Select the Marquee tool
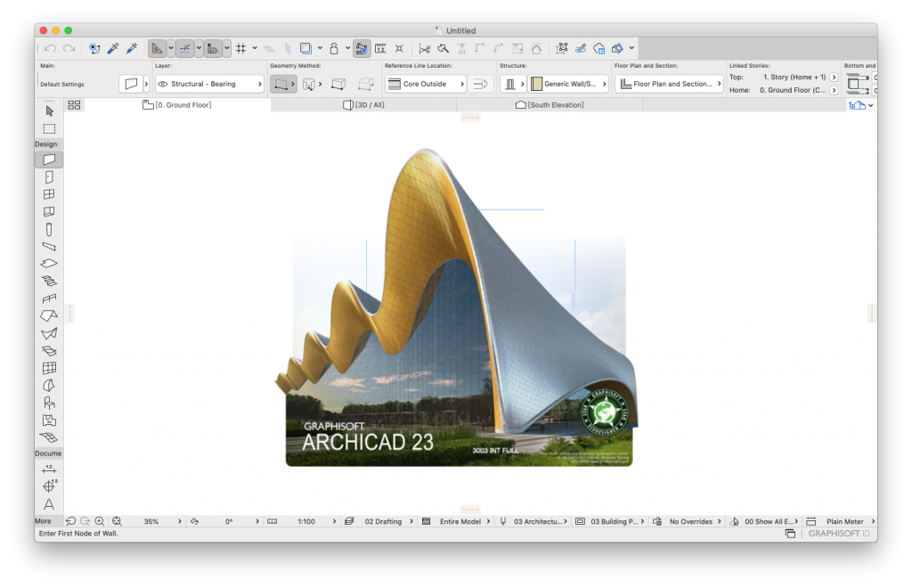This screenshot has height=588, width=912. click(50, 128)
